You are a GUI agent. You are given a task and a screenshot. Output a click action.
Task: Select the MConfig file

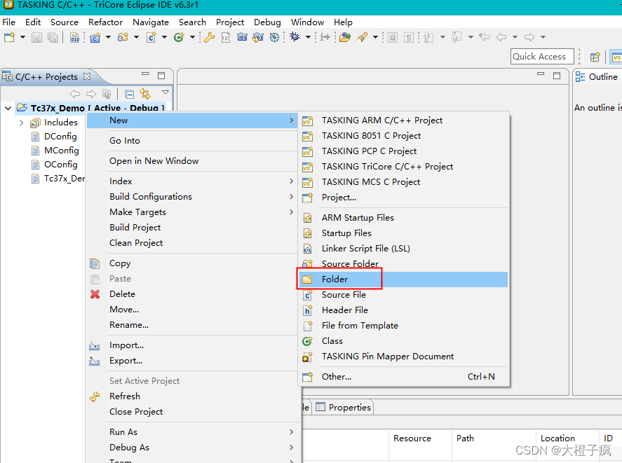coord(62,150)
